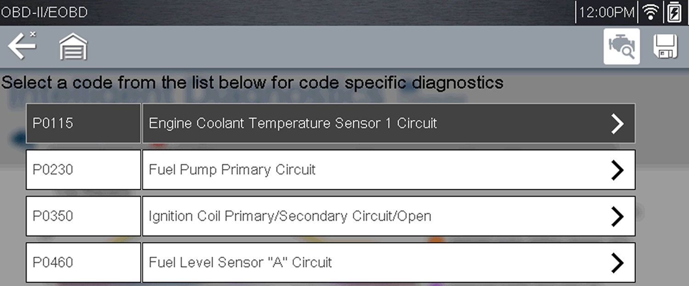Open the home screen icon

[x=72, y=46]
